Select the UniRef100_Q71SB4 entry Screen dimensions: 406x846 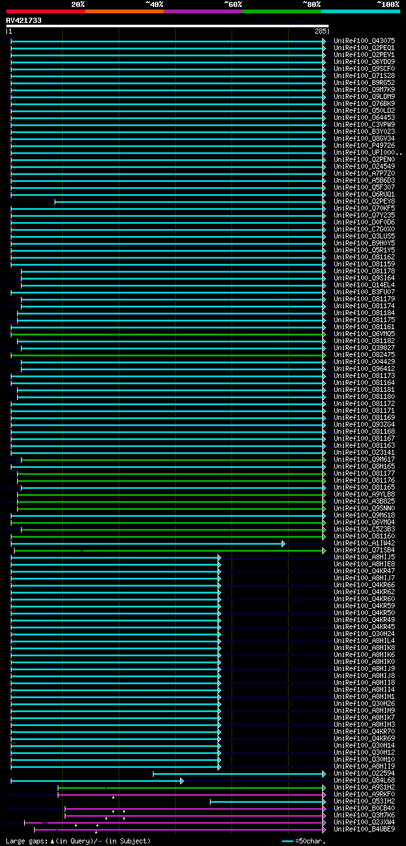[364, 550]
